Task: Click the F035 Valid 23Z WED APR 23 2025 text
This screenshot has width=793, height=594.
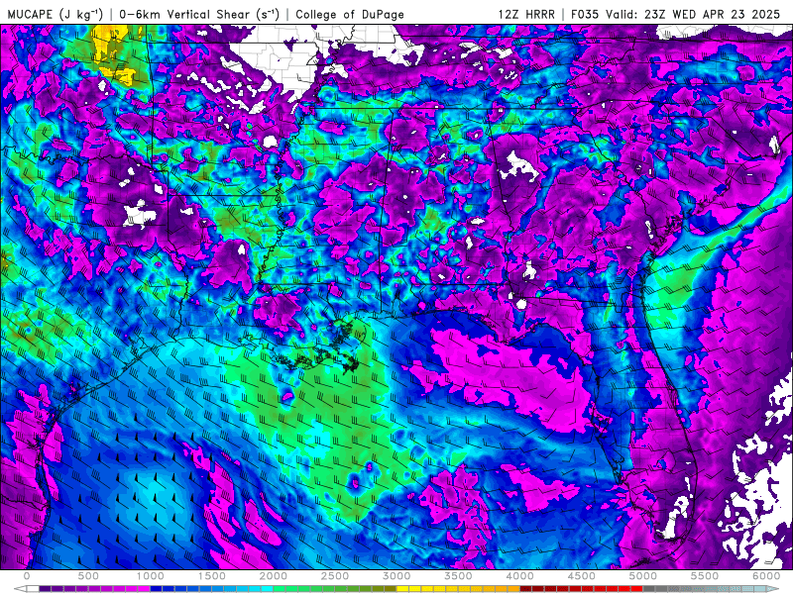Action: [x=675, y=14]
